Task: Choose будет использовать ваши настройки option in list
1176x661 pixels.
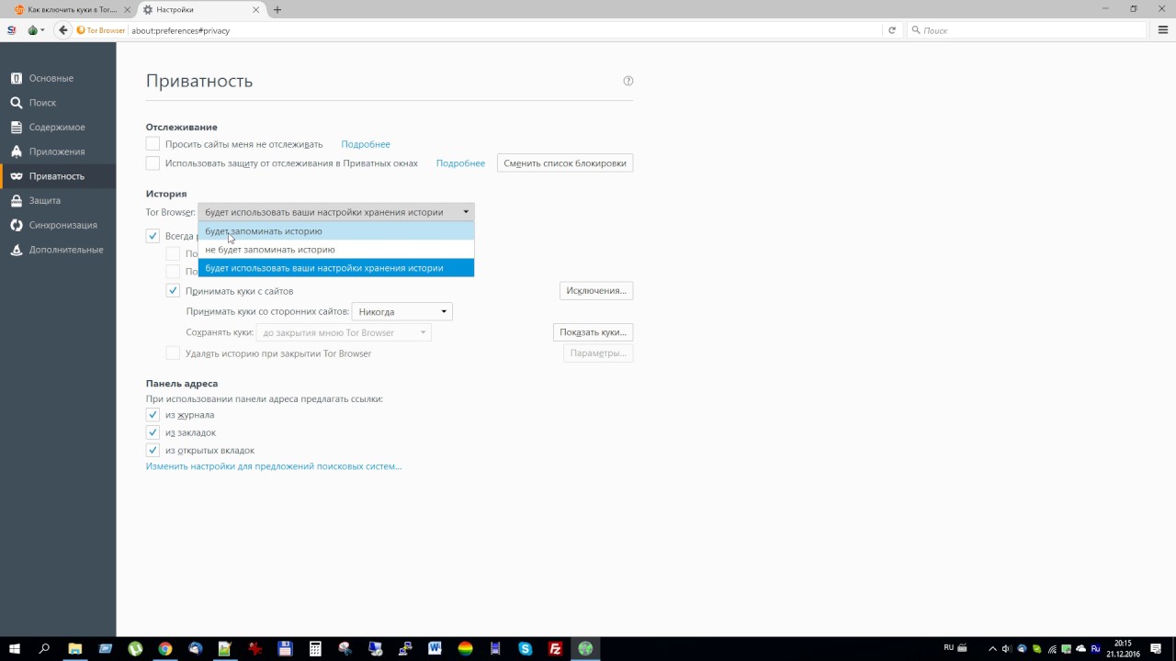Action: point(336,268)
